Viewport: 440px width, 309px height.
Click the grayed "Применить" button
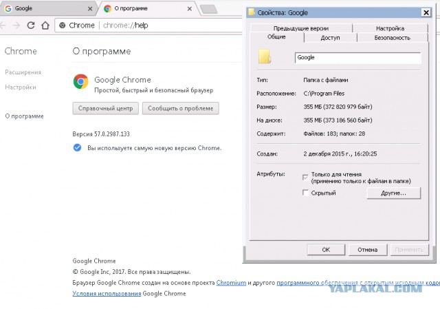(x=409, y=250)
